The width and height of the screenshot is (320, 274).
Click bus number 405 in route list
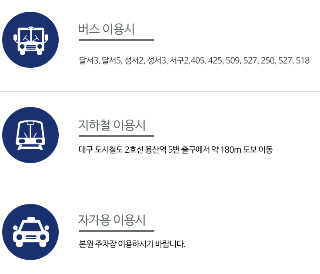197,60
